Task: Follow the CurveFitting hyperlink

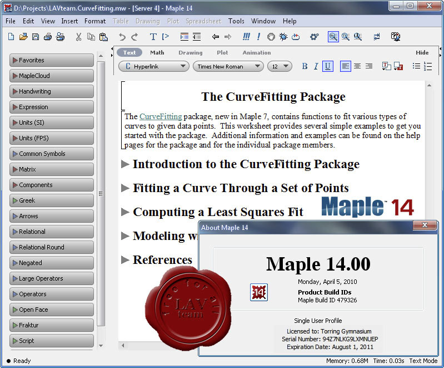Action: click(161, 116)
